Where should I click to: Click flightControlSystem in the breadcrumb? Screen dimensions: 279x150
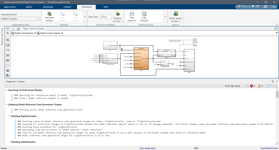click(x=24, y=33)
